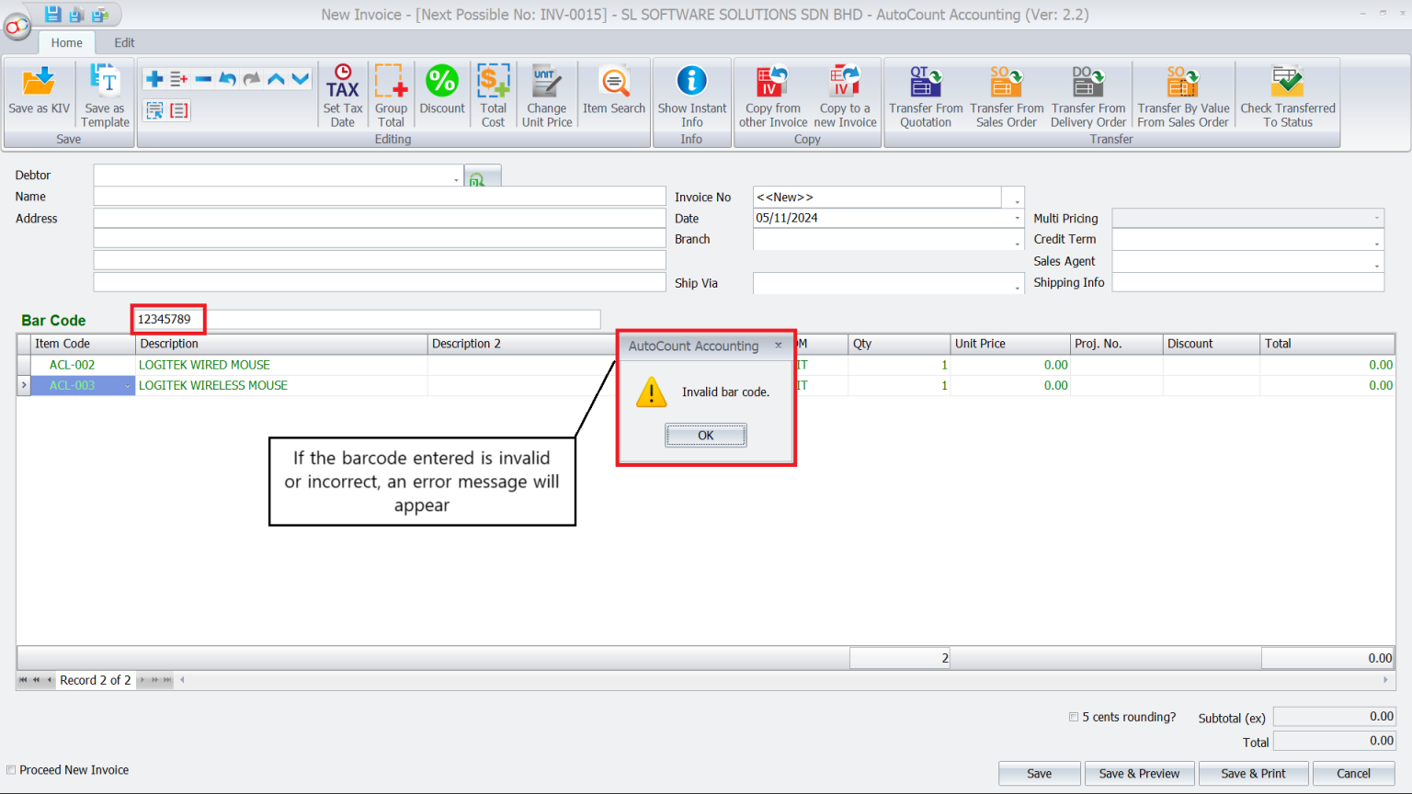1412x794 pixels.
Task: Click the Save & Preview button
Action: [x=1139, y=773]
